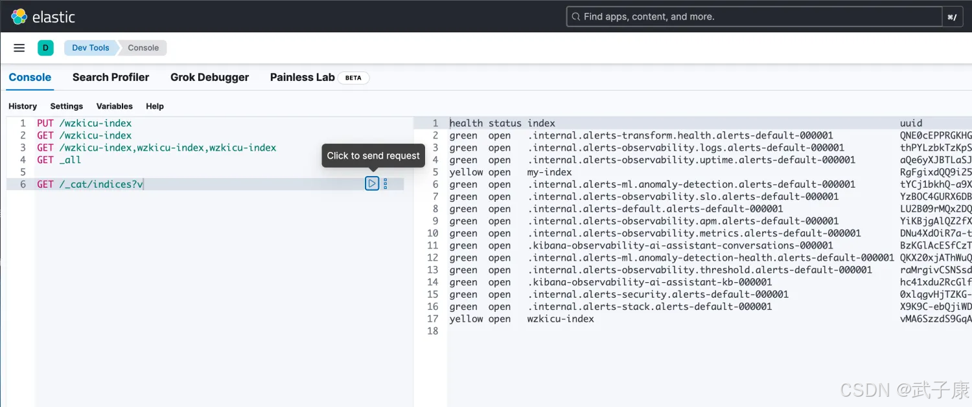The height and width of the screenshot is (407, 972).
Task: Click the keyboard shortcut badge in search
Action: pos(952,17)
